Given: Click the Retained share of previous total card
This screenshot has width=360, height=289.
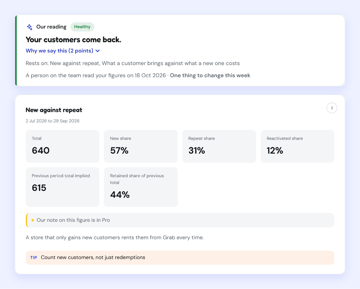Looking at the screenshot, I should point(141,187).
